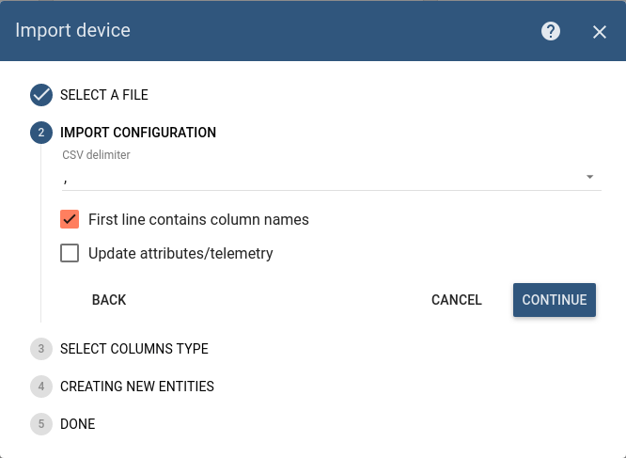Click the completed step checkmark icon

coord(41,95)
